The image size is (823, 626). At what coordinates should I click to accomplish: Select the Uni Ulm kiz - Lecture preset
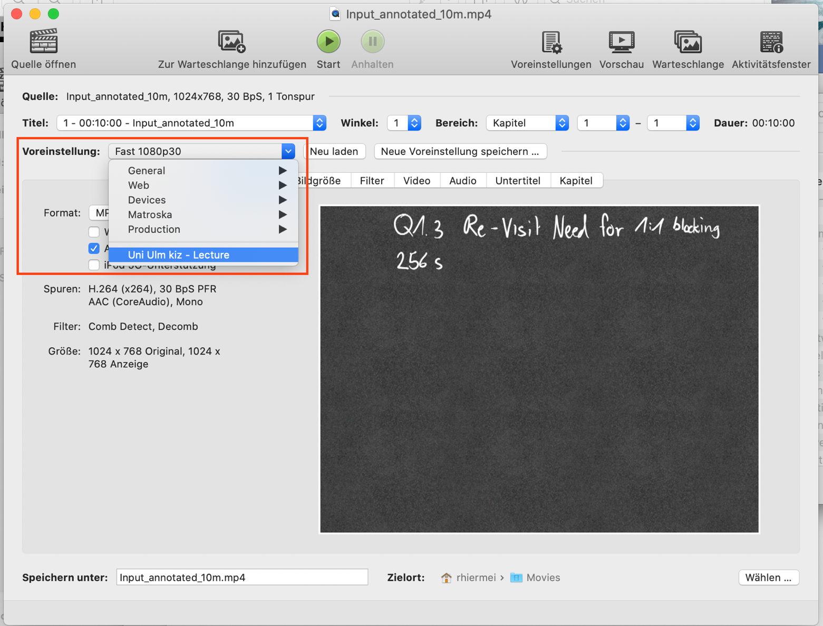click(x=204, y=255)
